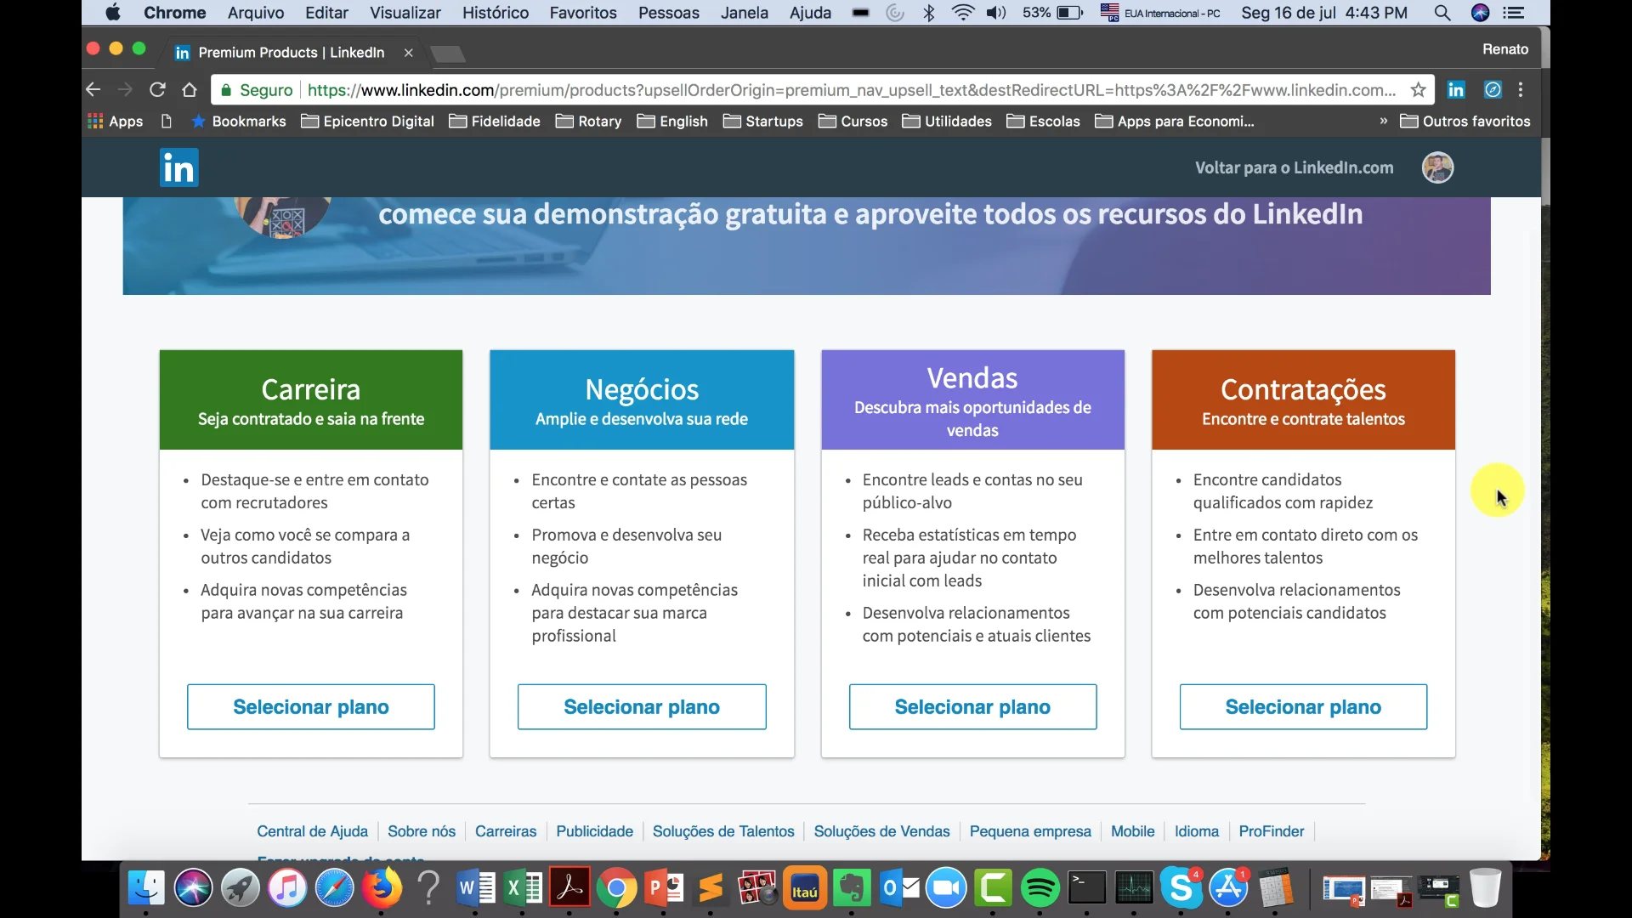Open the Epicentro Digital bookmarks folder

[368, 122]
